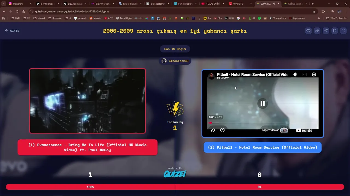Open the SUBS bookmark
Viewport: 350px width, 196px height.
(x=229, y=18)
